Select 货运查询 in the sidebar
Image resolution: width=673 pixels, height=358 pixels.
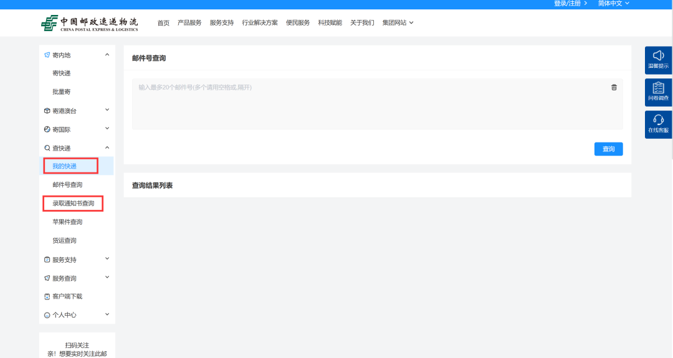[x=64, y=240]
